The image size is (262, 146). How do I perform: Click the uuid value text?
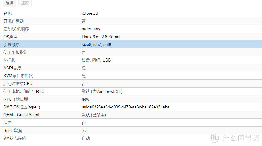[126, 107]
